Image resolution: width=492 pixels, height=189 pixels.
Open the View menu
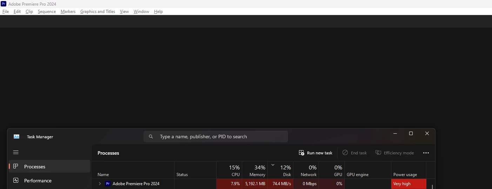coord(124,12)
